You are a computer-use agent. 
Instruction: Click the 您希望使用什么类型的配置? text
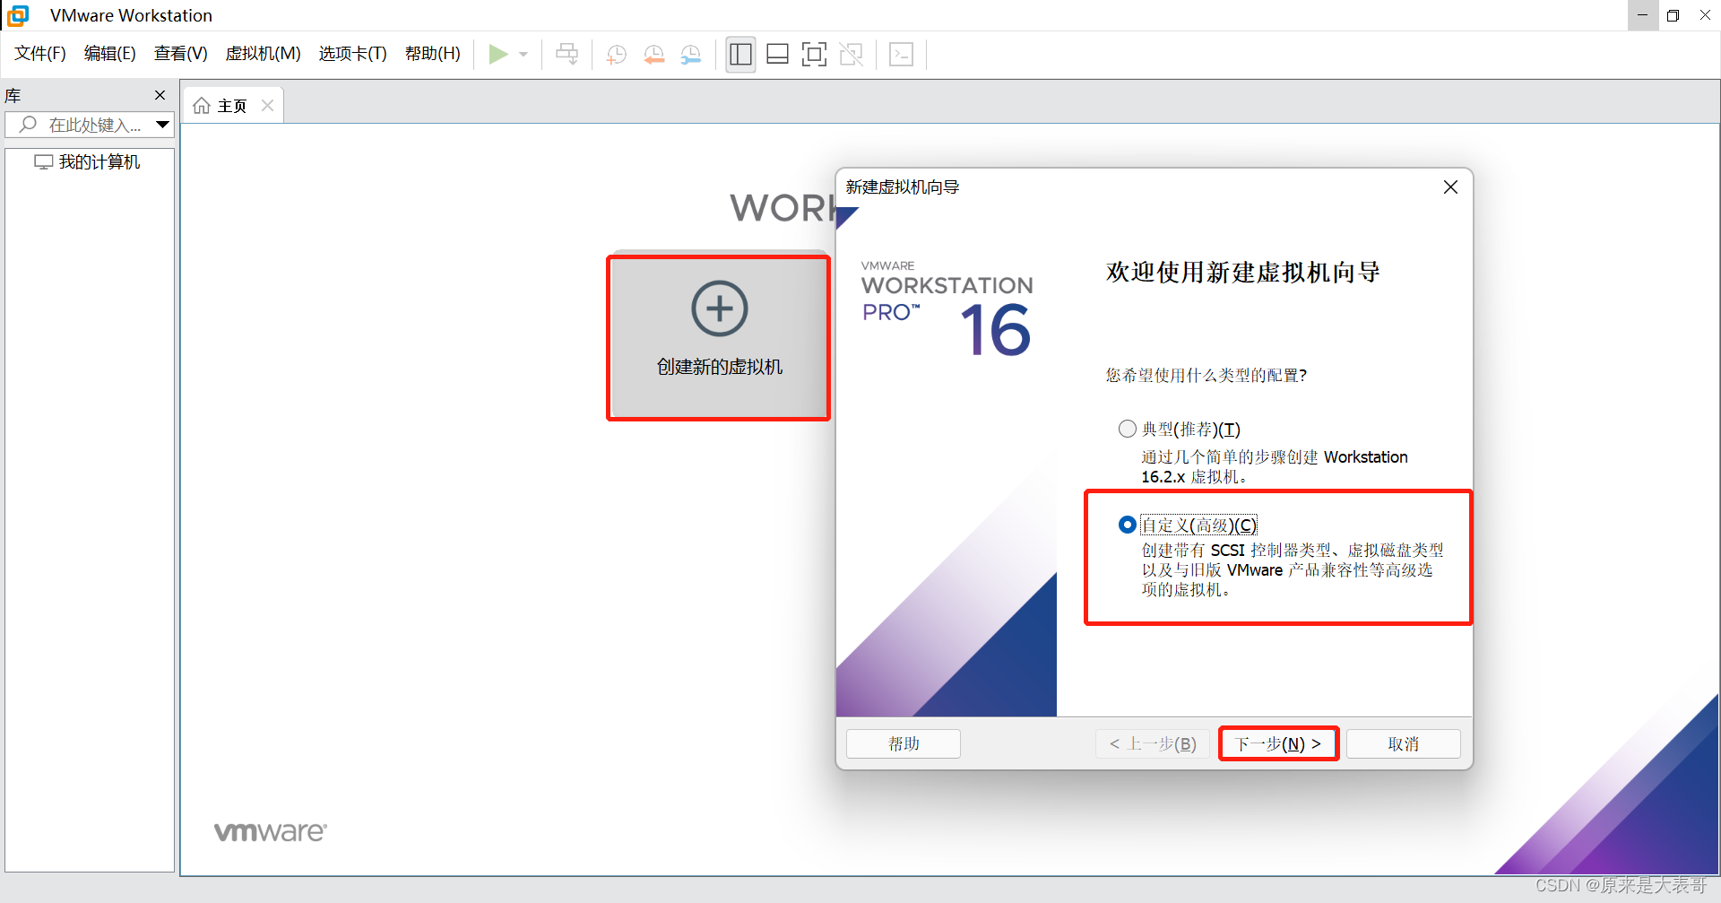tap(1206, 375)
